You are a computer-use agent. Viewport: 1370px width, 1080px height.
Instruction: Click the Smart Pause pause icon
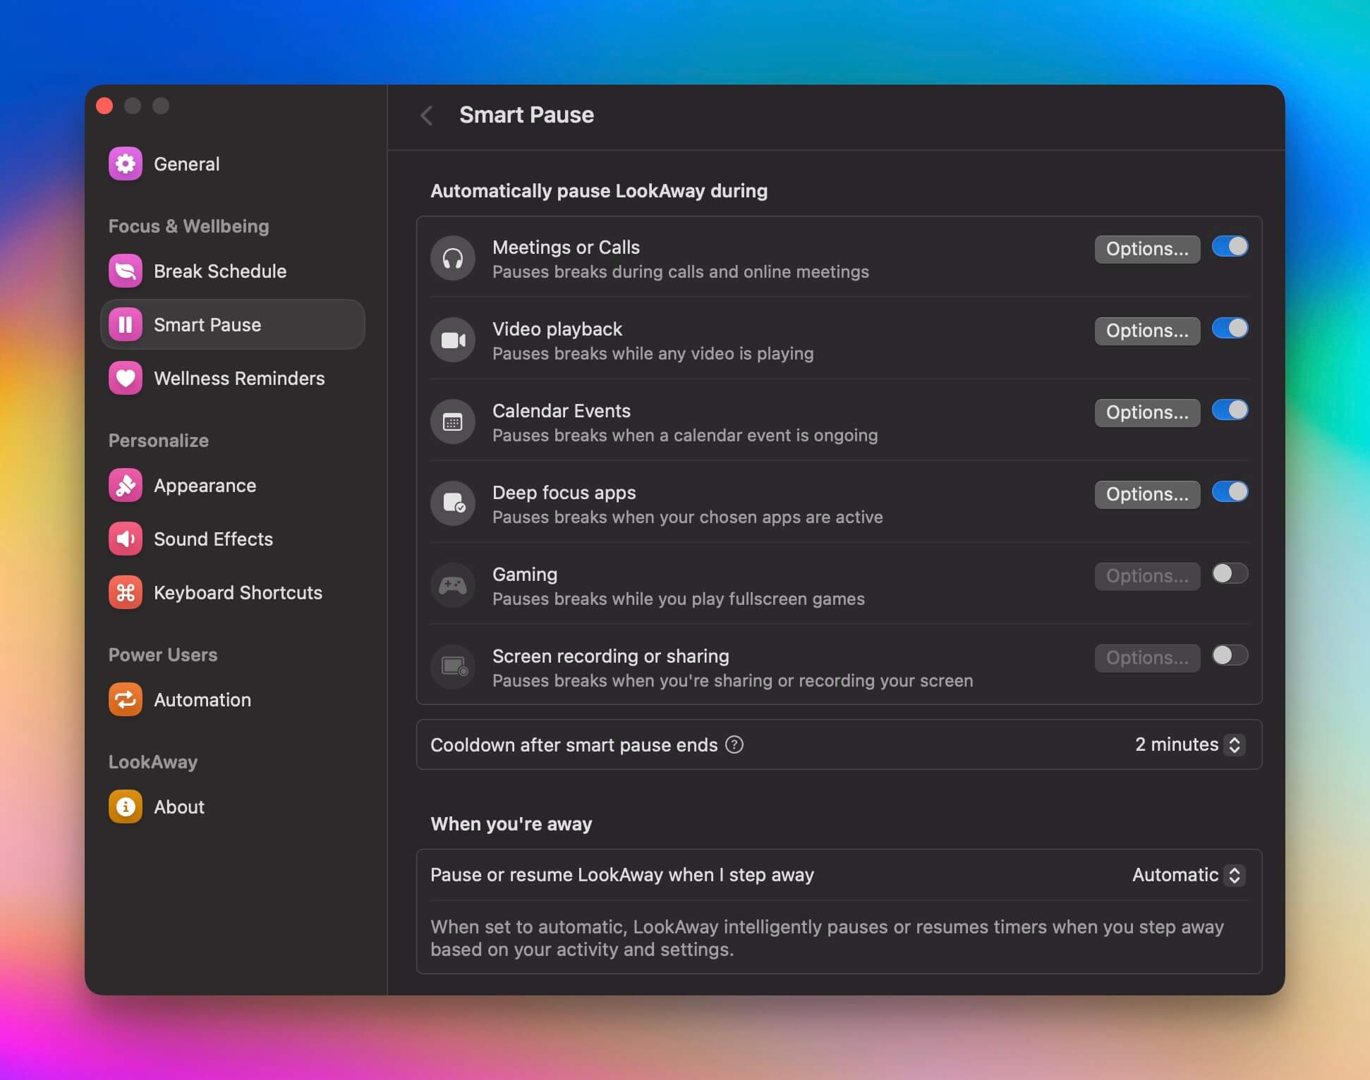click(x=125, y=324)
